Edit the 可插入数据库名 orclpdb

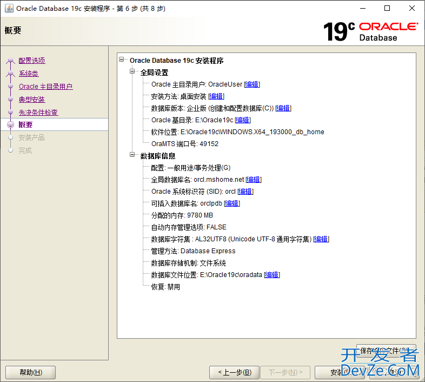click(x=232, y=203)
